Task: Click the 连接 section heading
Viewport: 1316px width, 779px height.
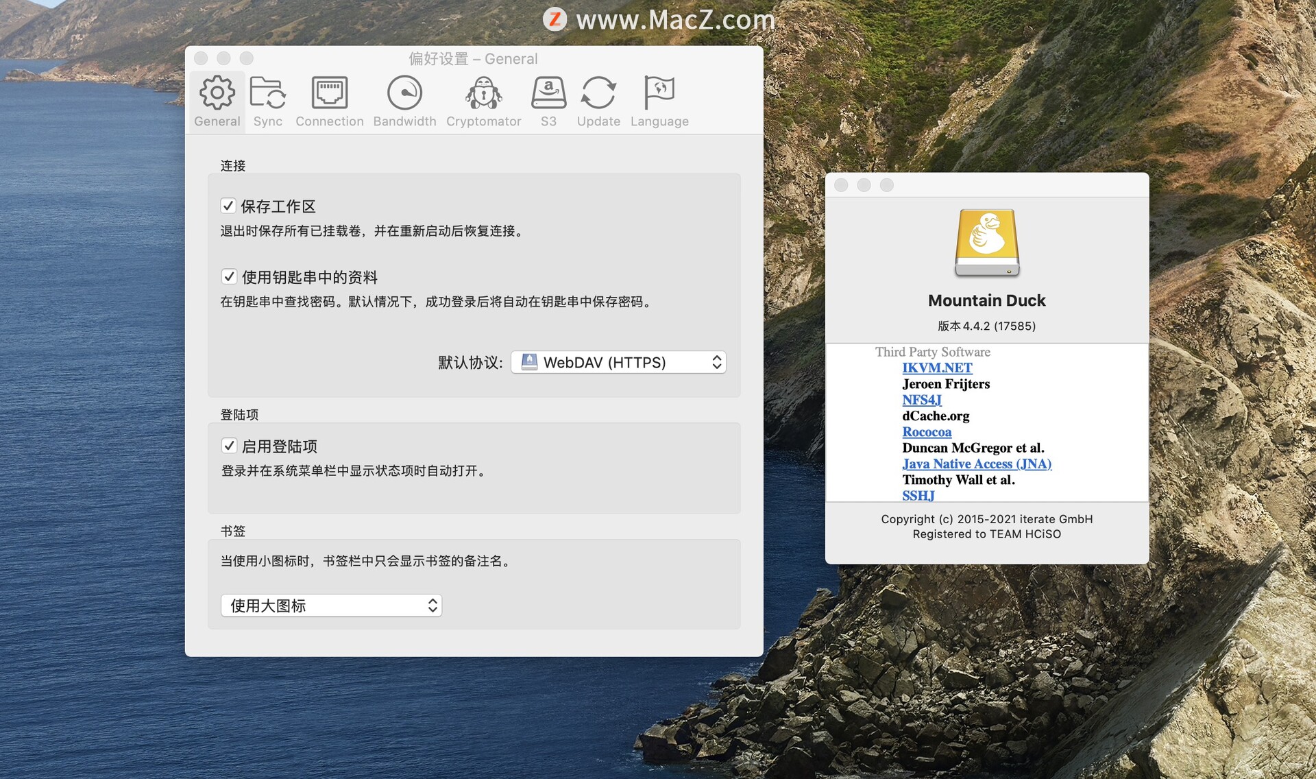Action: (x=233, y=165)
